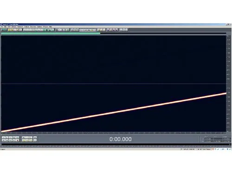
Task: Switch to multitrack view using leftmost toolbar button
Action: (x=4, y=30)
